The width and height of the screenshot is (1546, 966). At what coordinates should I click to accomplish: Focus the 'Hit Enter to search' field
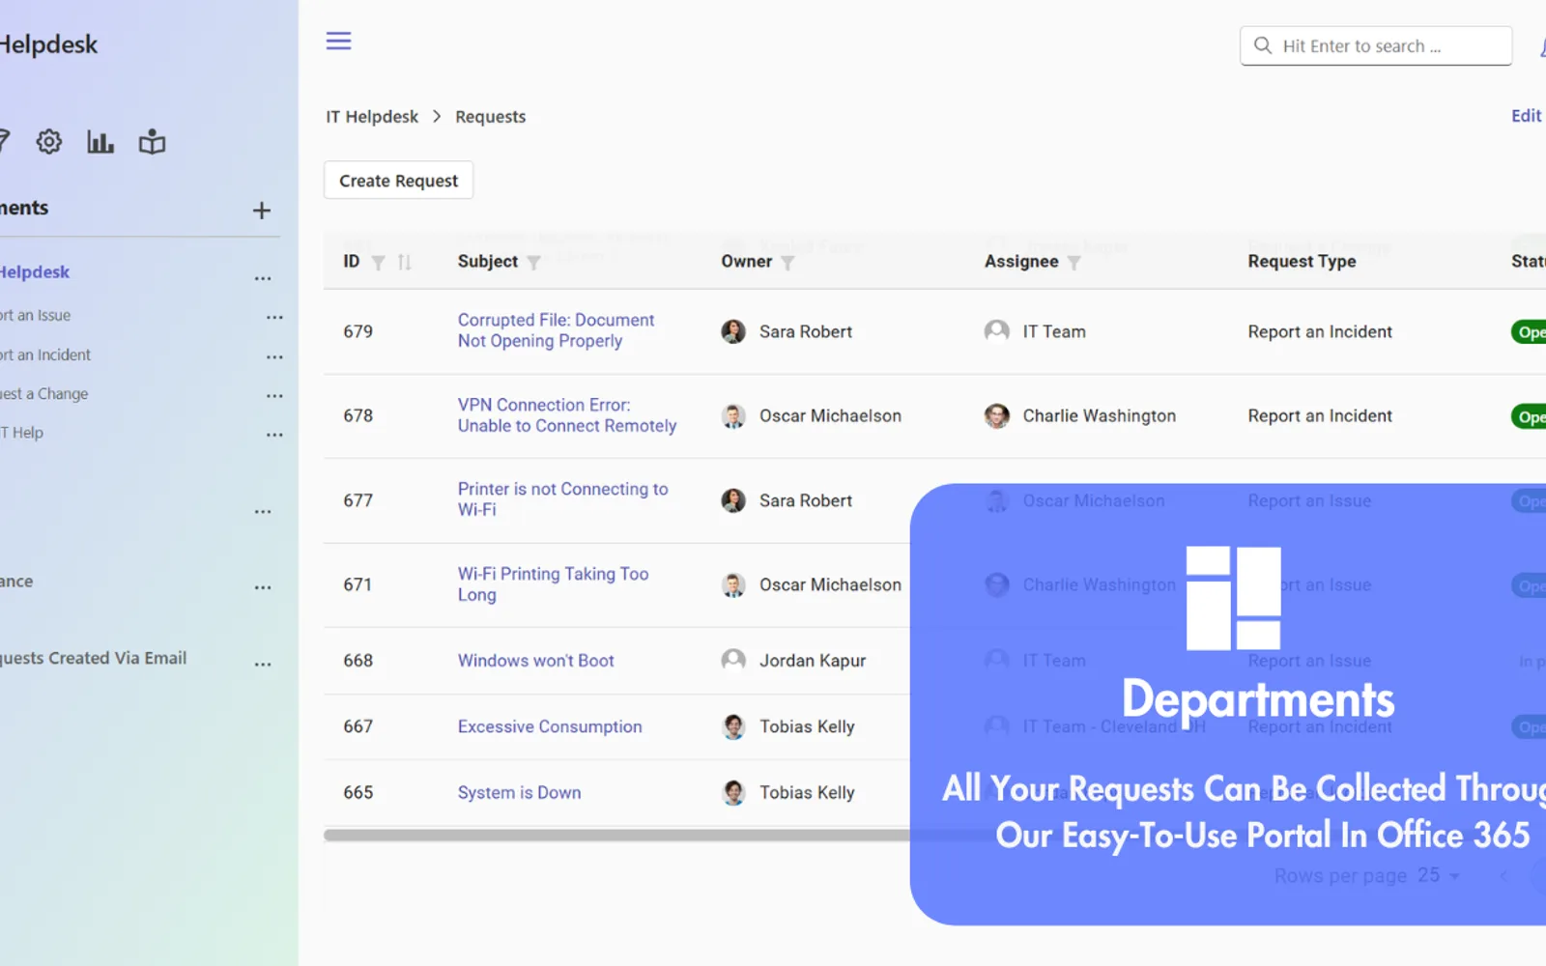(1376, 45)
